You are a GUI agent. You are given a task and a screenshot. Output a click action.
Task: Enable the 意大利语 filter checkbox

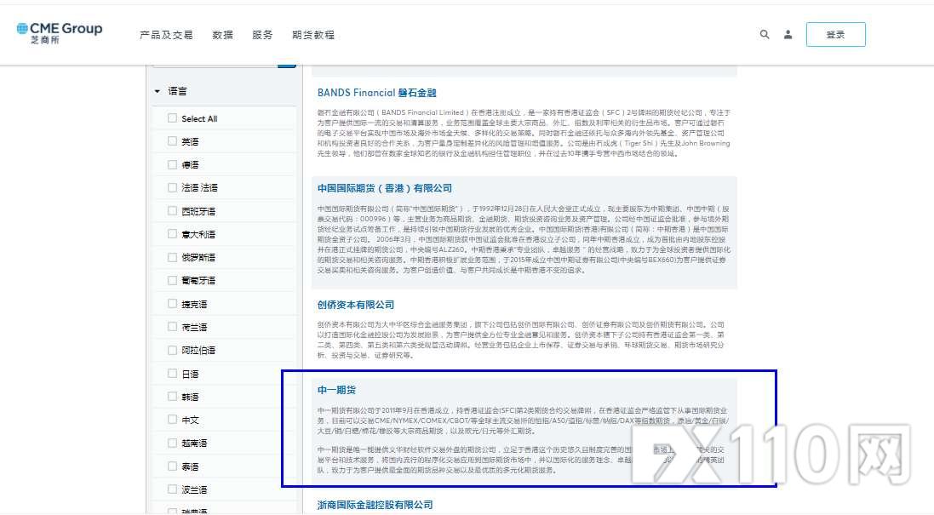172,234
